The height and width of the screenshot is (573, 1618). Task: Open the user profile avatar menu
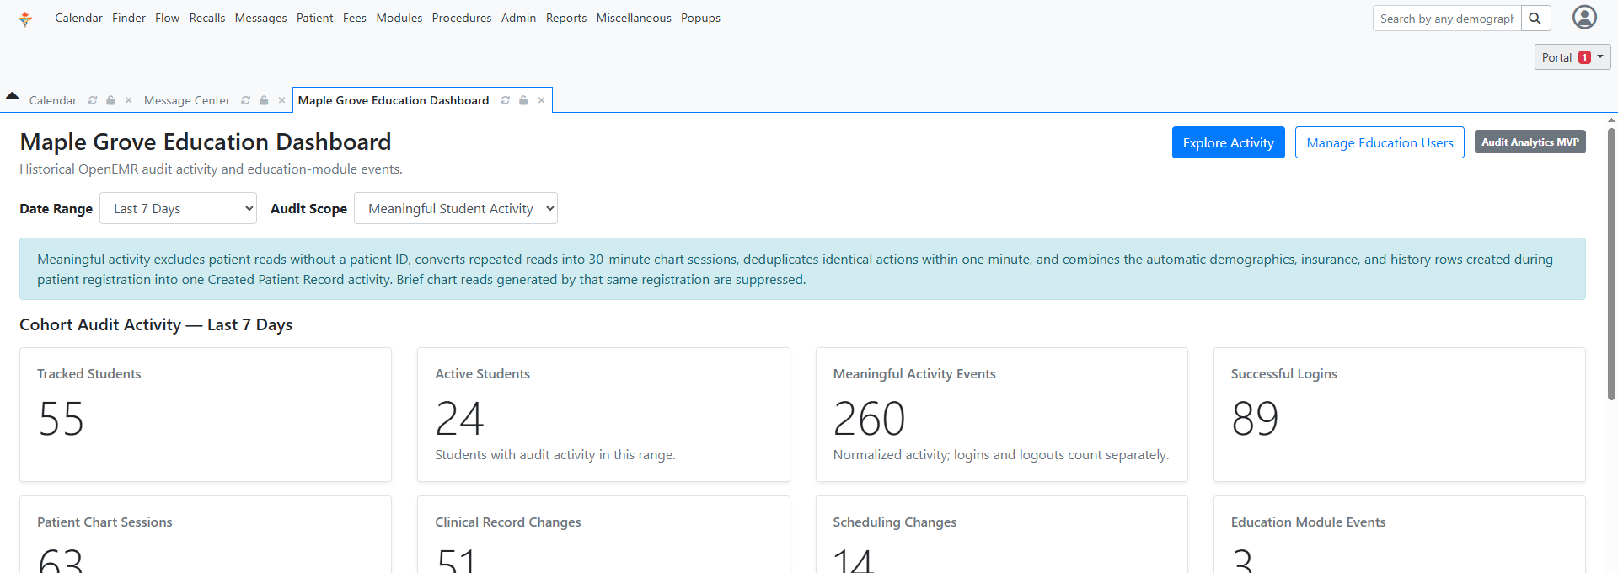pyautogui.click(x=1584, y=17)
